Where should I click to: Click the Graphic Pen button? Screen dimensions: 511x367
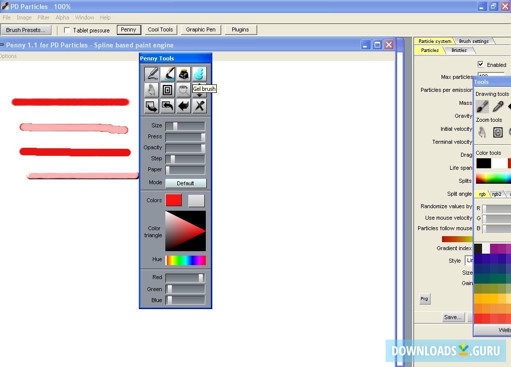point(201,29)
